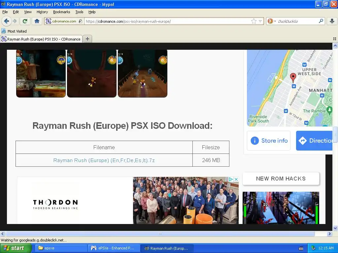Click inside the URL address field
The height and width of the screenshot is (253, 338).
point(167,21)
